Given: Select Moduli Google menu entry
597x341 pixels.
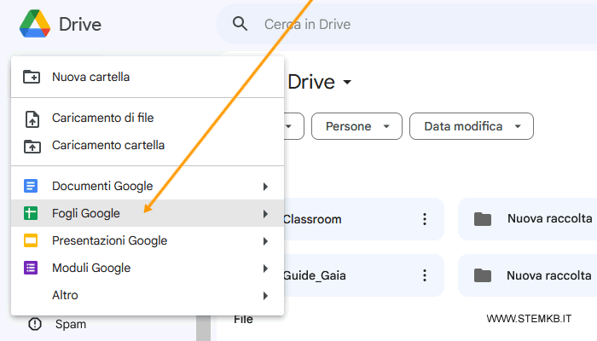Looking at the screenshot, I should 91,268.
